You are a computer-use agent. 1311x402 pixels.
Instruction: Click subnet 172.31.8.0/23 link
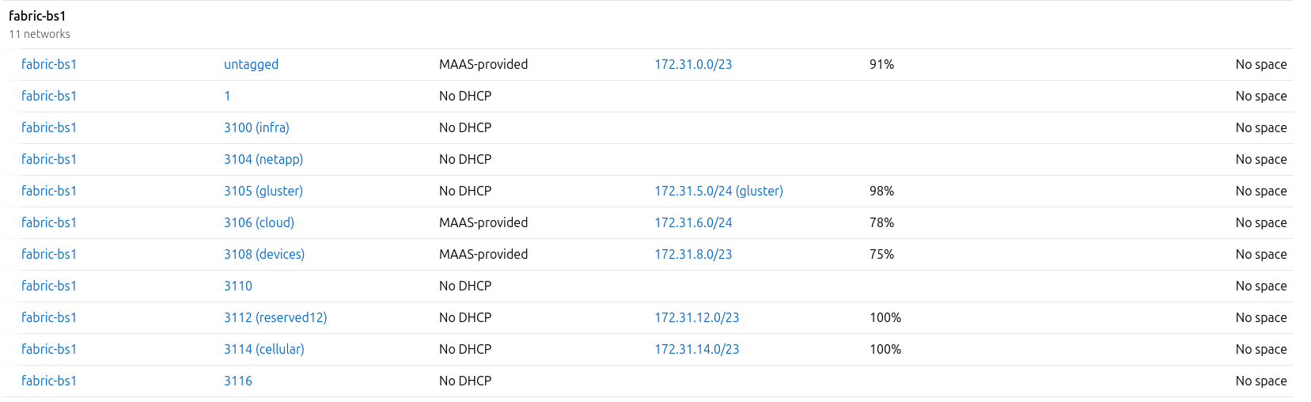tap(692, 255)
